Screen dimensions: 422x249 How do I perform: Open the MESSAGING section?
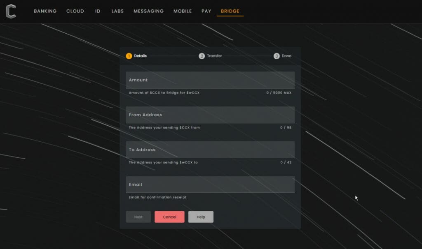click(x=148, y=11)
